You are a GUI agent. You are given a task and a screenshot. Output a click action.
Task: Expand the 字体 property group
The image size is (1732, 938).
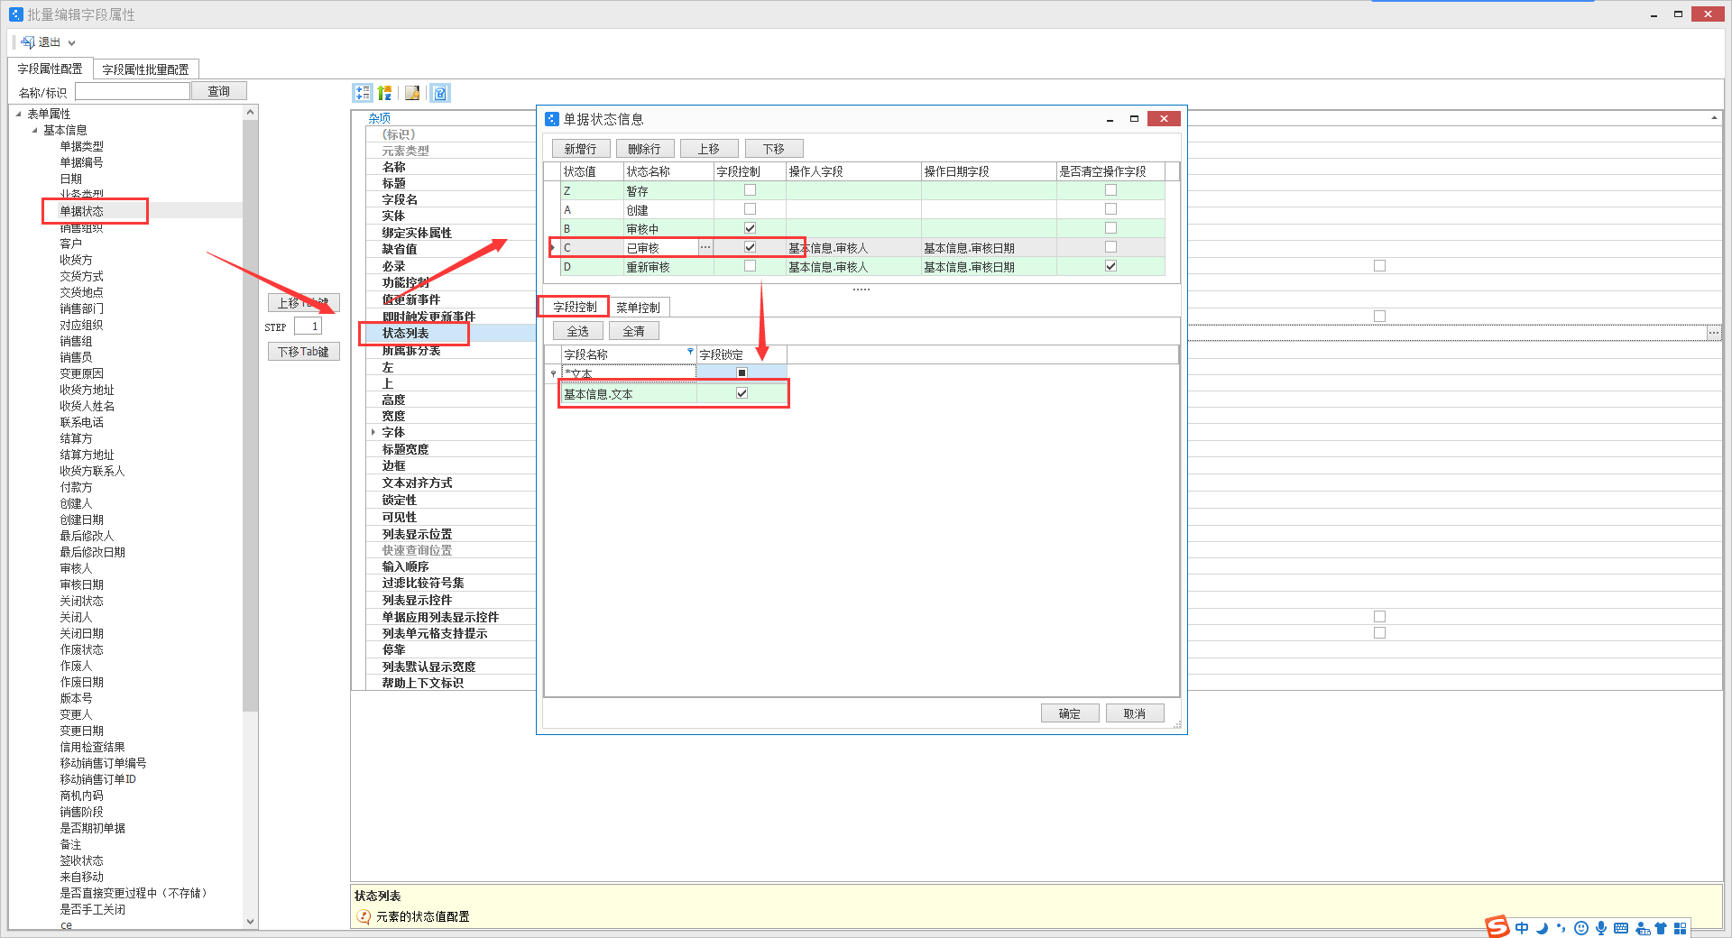pyautogui.click(x=373, y=432)
